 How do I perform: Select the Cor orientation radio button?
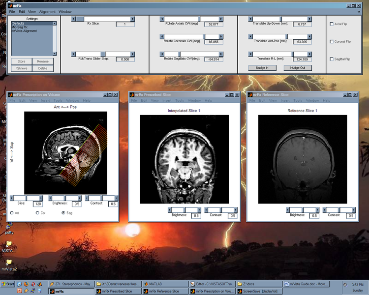click(x=38, y=213)
